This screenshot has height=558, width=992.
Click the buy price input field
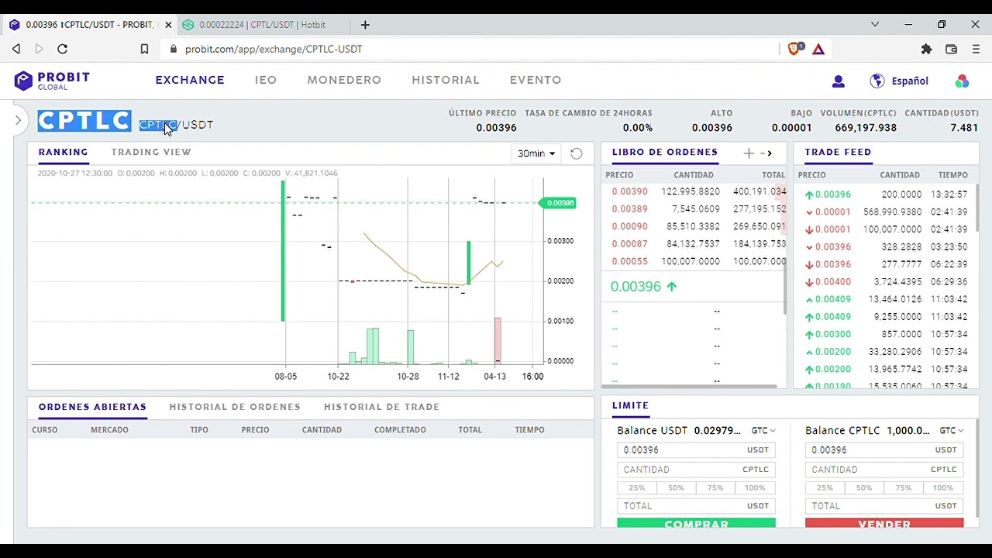click(696, 449)
